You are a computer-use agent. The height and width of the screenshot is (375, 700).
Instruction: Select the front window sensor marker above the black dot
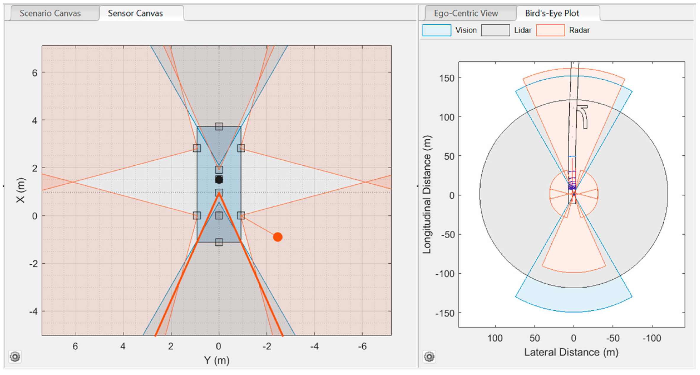click(x=219, y=169)
